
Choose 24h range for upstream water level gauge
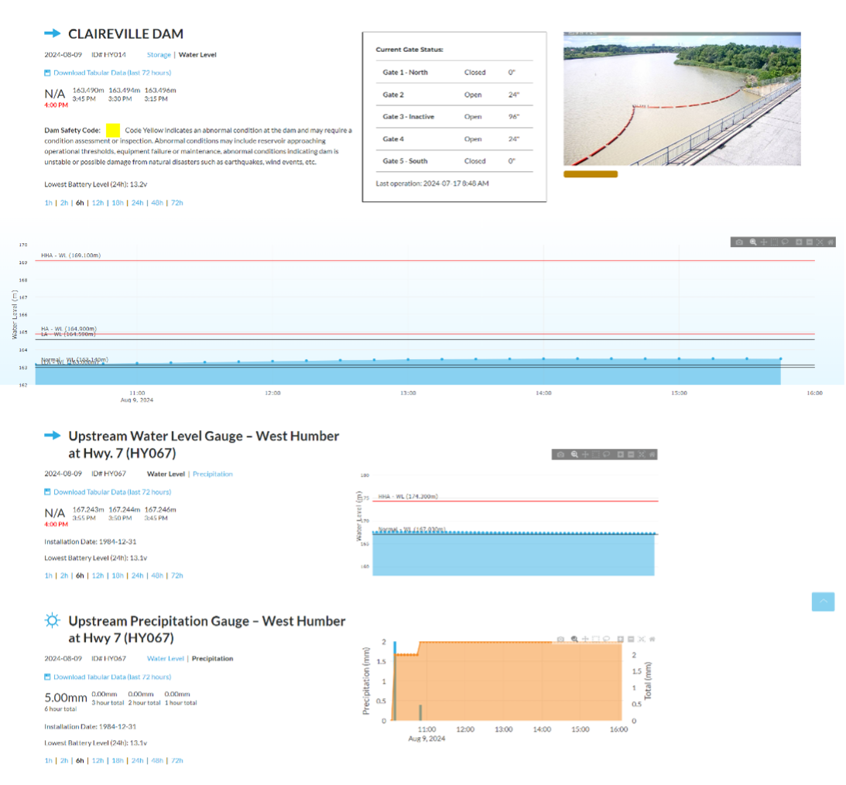137,576
